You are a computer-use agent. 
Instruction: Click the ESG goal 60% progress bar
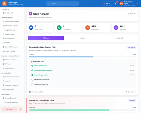click(83, 57)
